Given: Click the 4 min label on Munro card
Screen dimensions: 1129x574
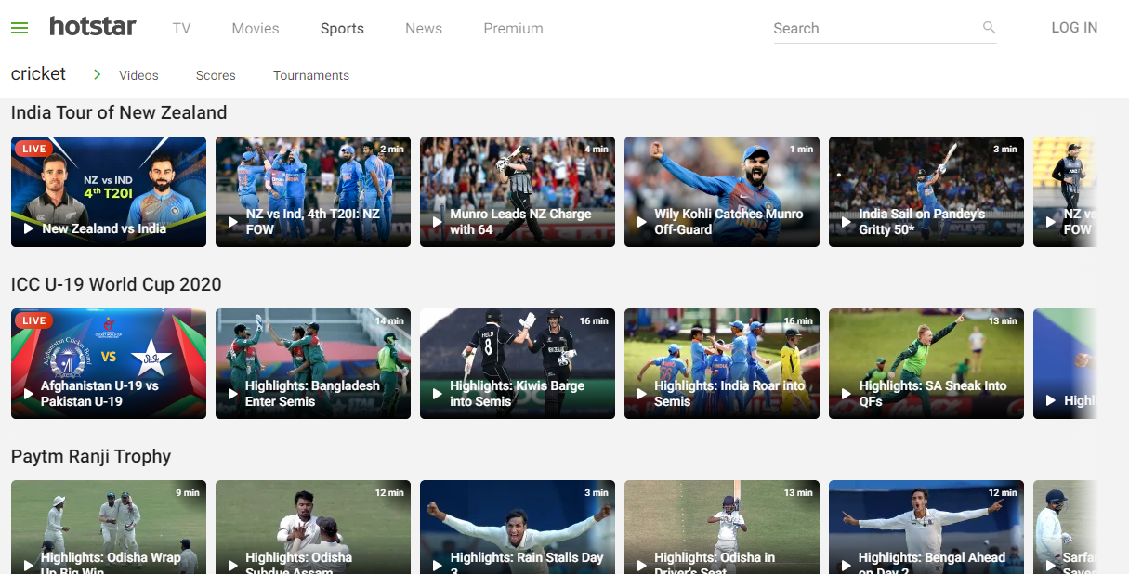Looking at the screenshot, I should (x=597, y=149).
